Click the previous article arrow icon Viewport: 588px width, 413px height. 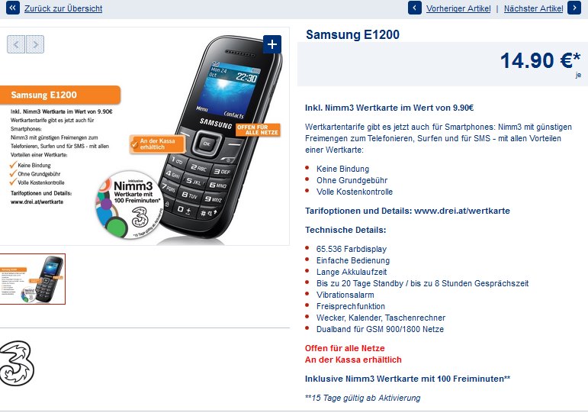pyautogui.click(x=414, y=8)
